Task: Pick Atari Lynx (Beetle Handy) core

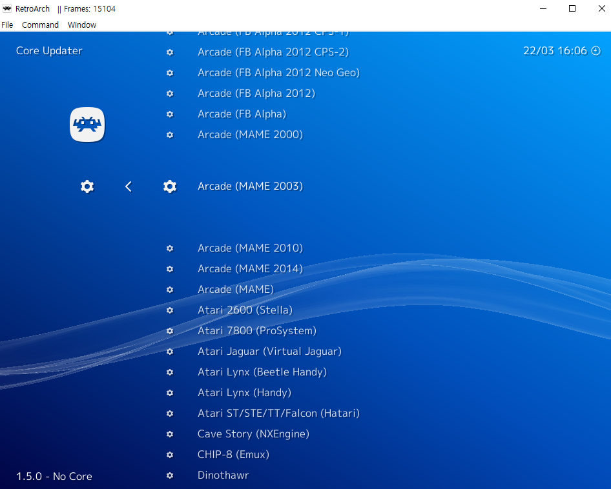Action: [262, 372]
